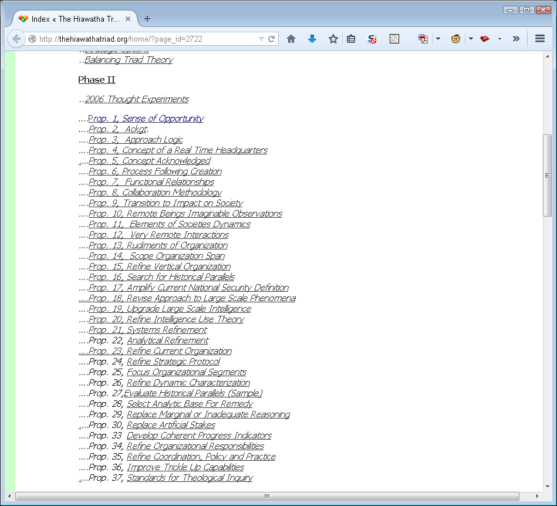Open Prop. 19, Upgrade Large Scale Intelligence

(x=170, y=309)
